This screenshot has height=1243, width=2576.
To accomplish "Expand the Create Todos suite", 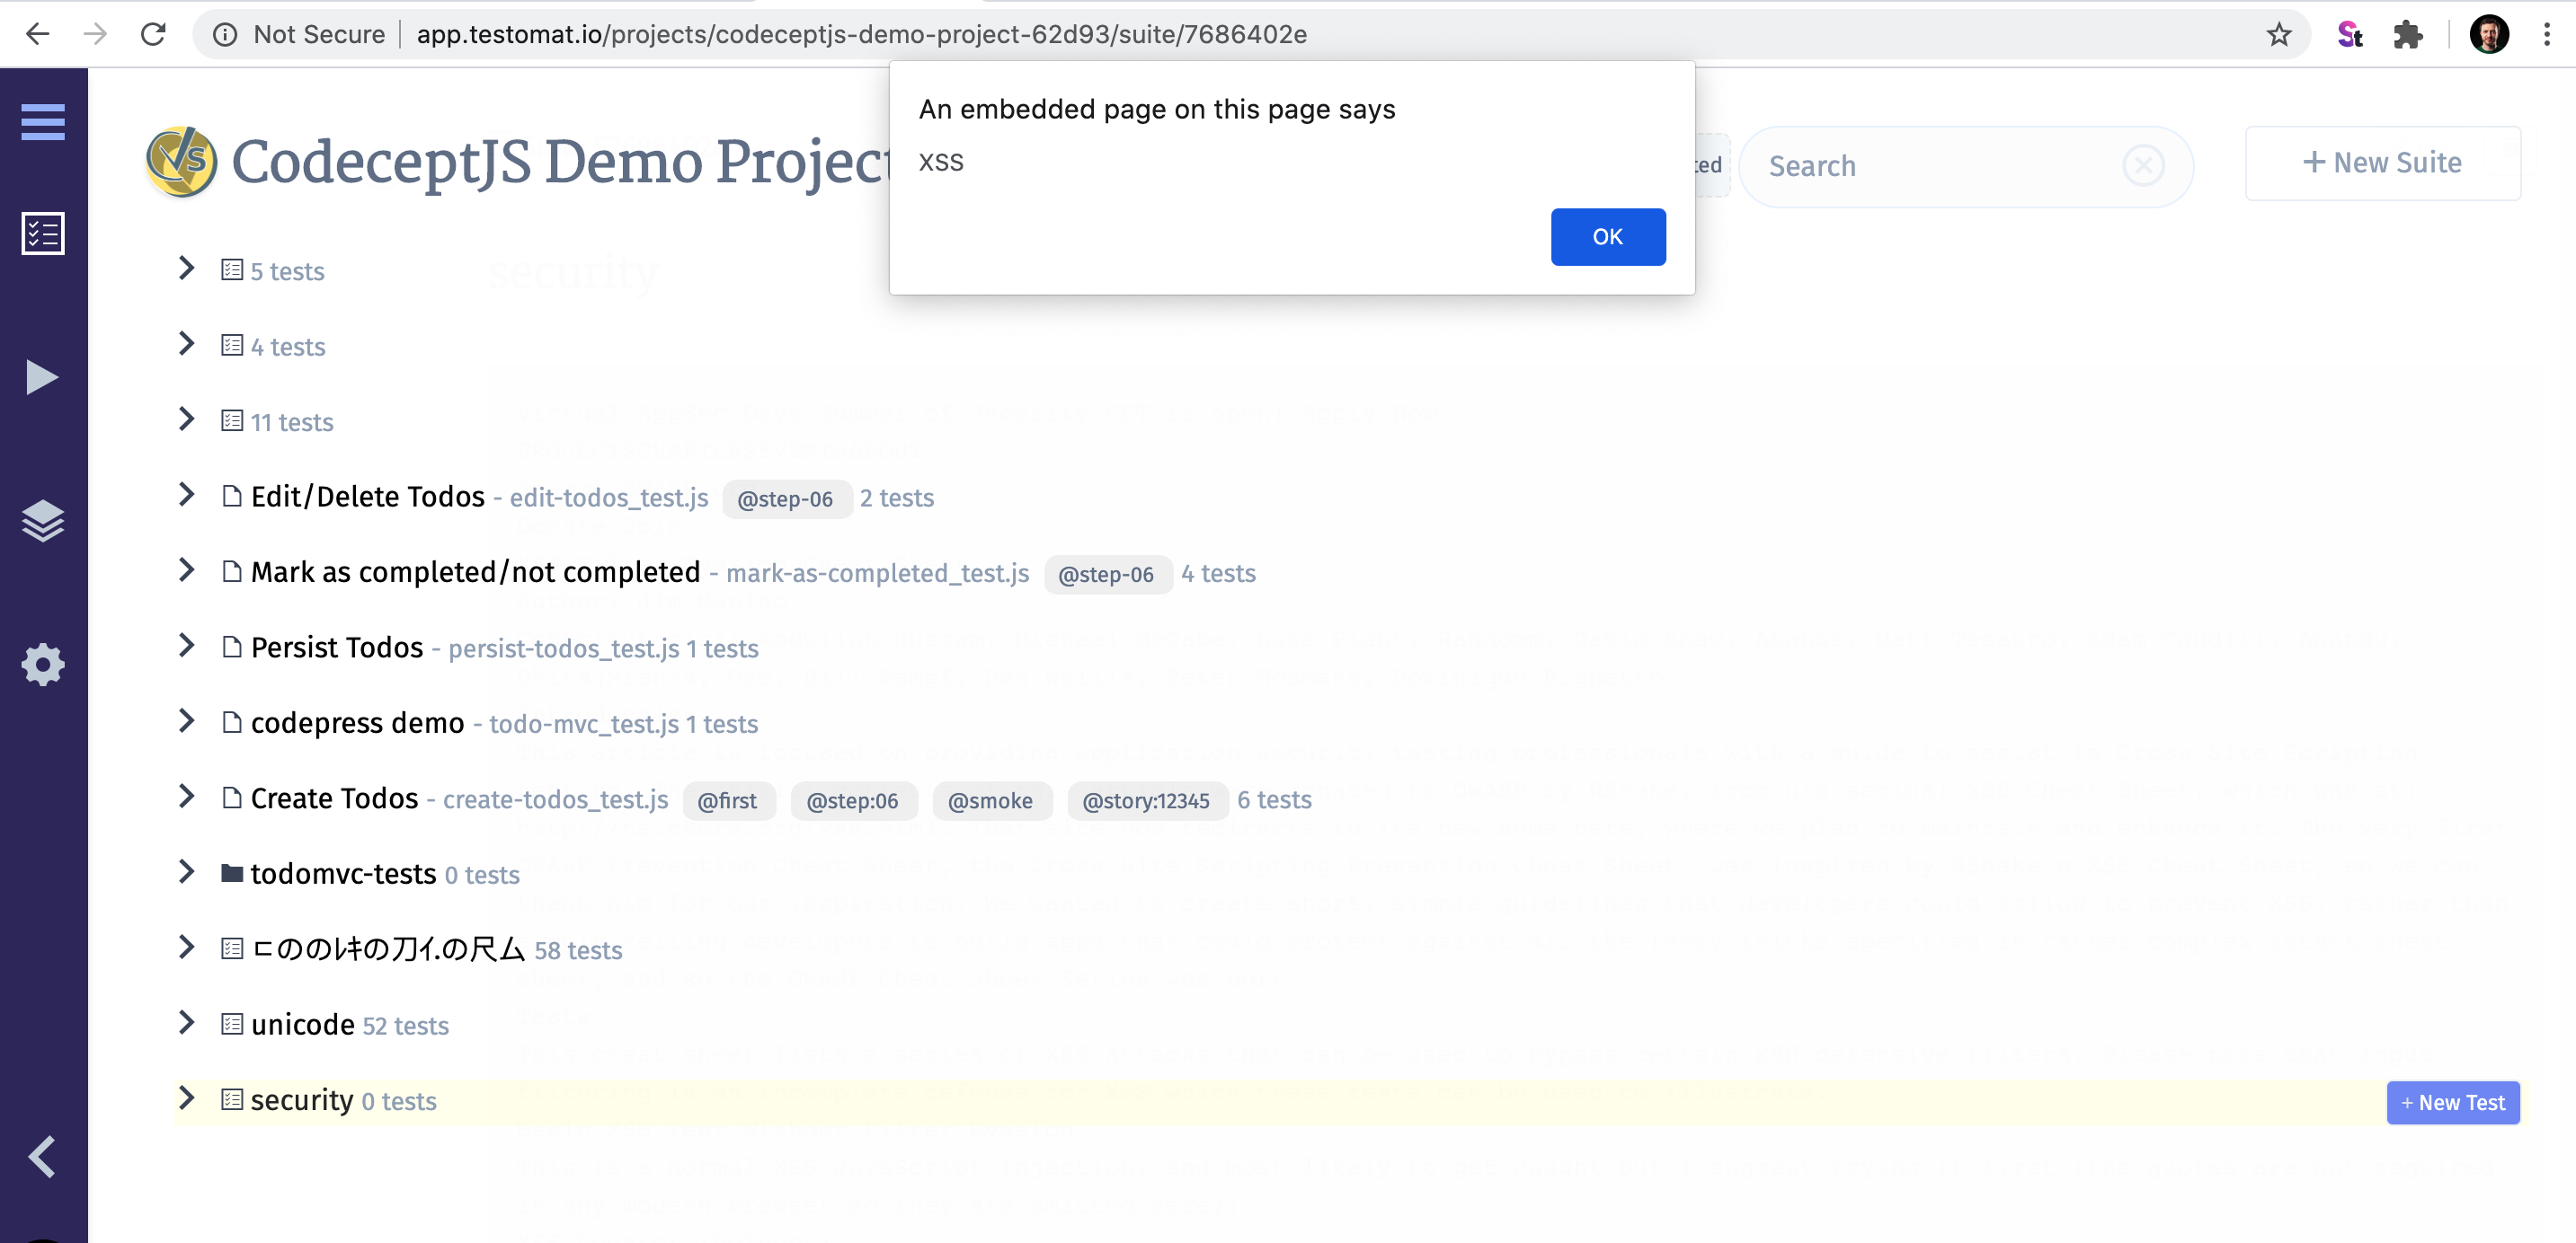I will (x=186, y=797).
